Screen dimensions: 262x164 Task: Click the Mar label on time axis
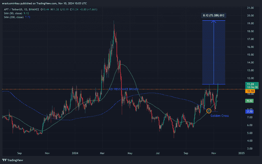pos(101,153)
